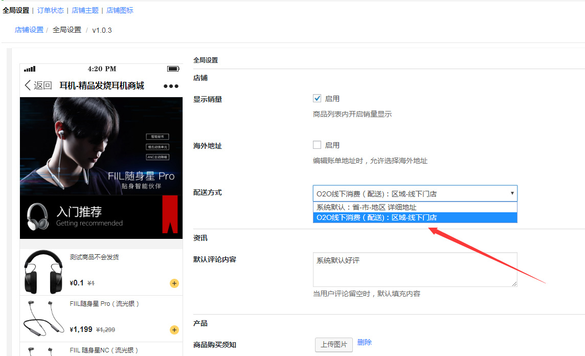The image size is (585, 356).
Task: Click product name FIIL随身星 Pro（流光银）
Action: pyautogui.click(x=104, y=304)
